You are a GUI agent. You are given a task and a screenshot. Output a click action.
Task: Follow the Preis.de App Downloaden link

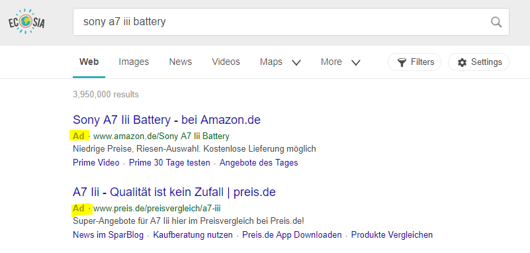(292, 234)
